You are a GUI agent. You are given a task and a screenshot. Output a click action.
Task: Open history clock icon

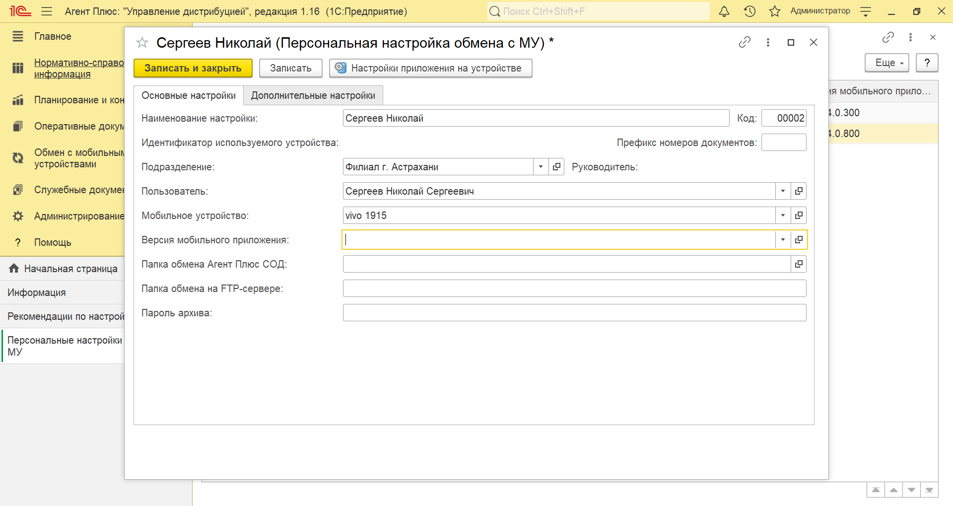[749, 11]
